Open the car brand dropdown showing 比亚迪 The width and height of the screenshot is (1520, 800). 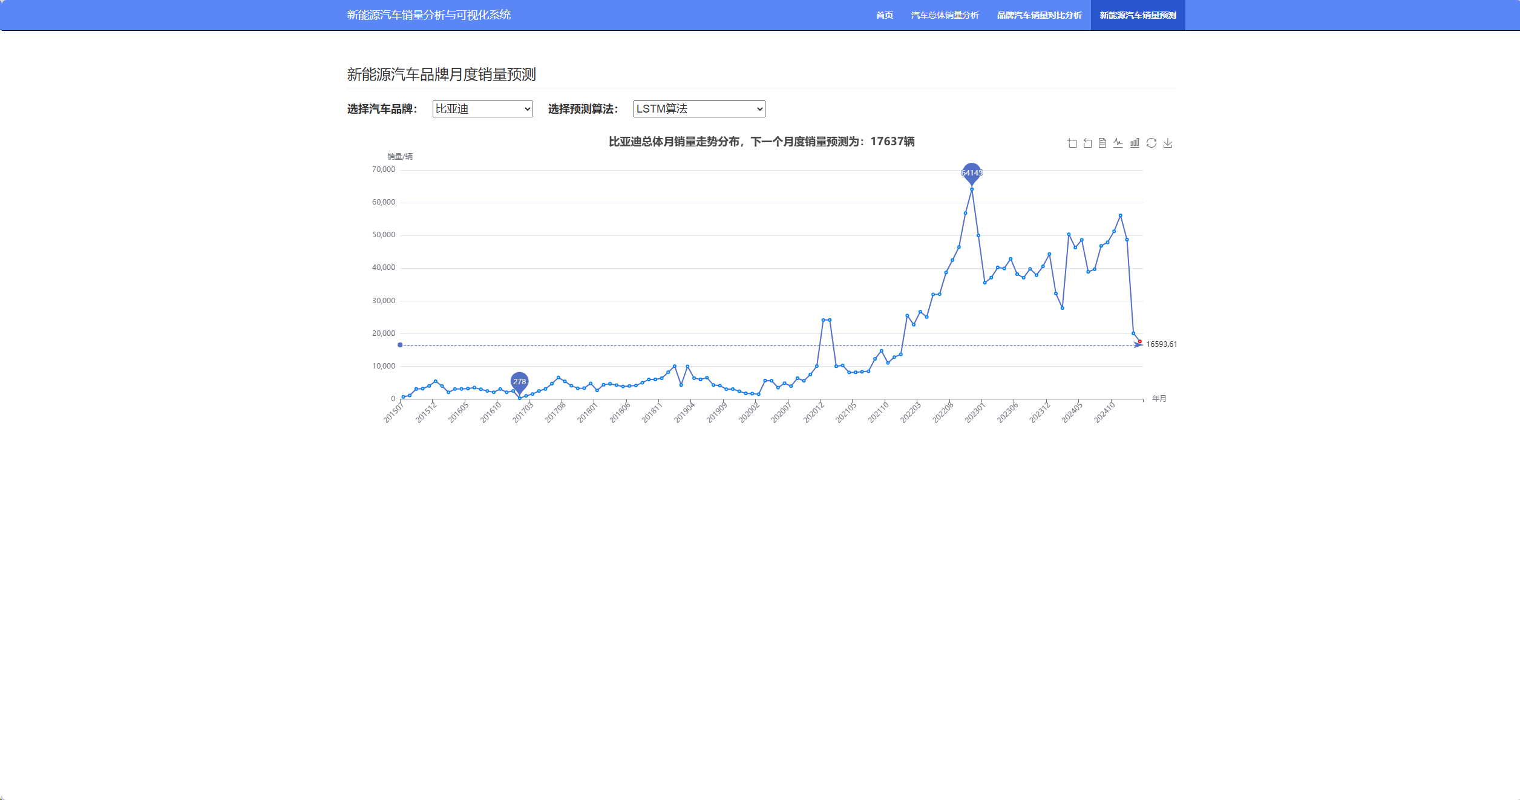tap(482, 109)
